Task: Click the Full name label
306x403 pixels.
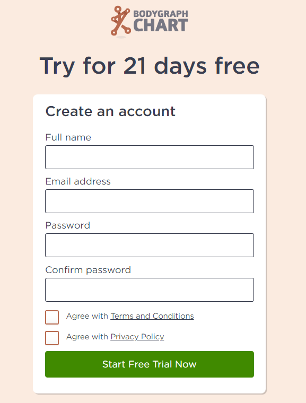Action: click(68, 137)
